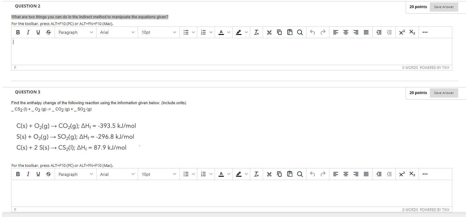466x217 pixels.
Task: Open find and replace in Question 3 toolbar
Action: 300,174
